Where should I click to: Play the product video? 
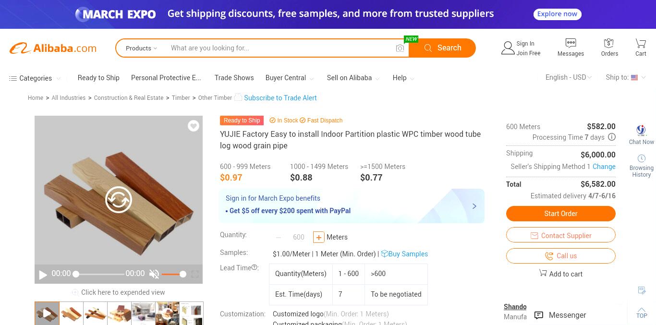coord(43,275)
